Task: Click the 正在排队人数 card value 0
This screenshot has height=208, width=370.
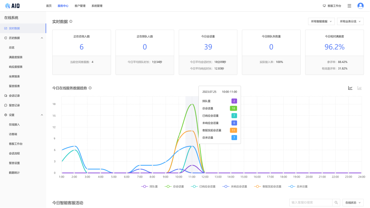Action: click(x=145, y=47)
